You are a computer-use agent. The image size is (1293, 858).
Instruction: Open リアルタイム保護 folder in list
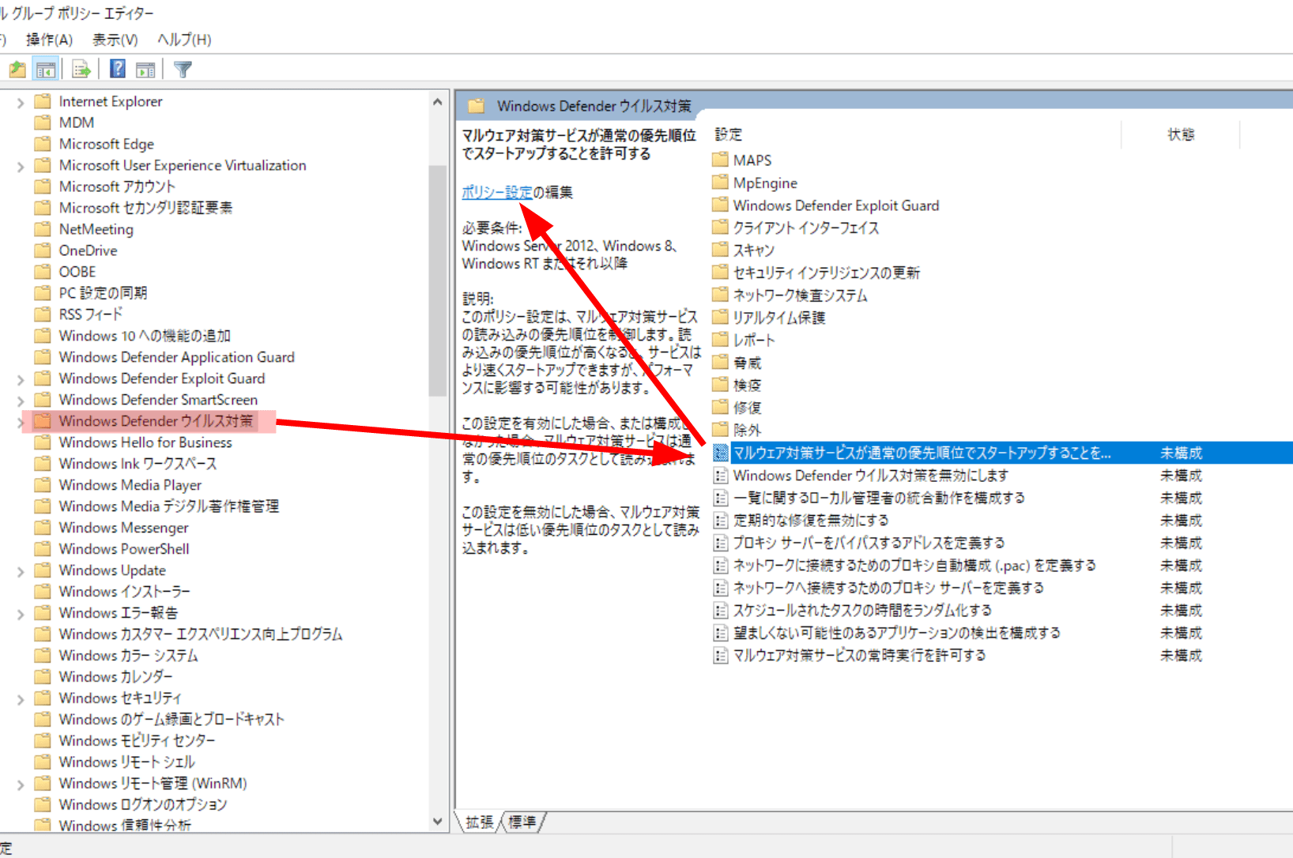pyautogui.click(x=779, y=318)
